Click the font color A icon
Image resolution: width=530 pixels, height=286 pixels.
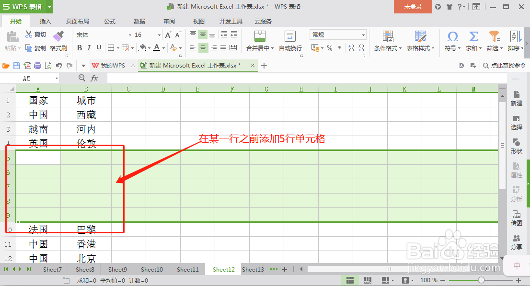point(156,48)
